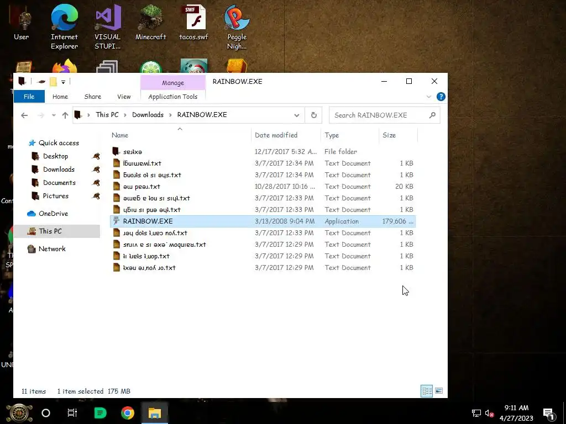
Task: Click the Back navigation arrow
Action: tap(24, 115)
